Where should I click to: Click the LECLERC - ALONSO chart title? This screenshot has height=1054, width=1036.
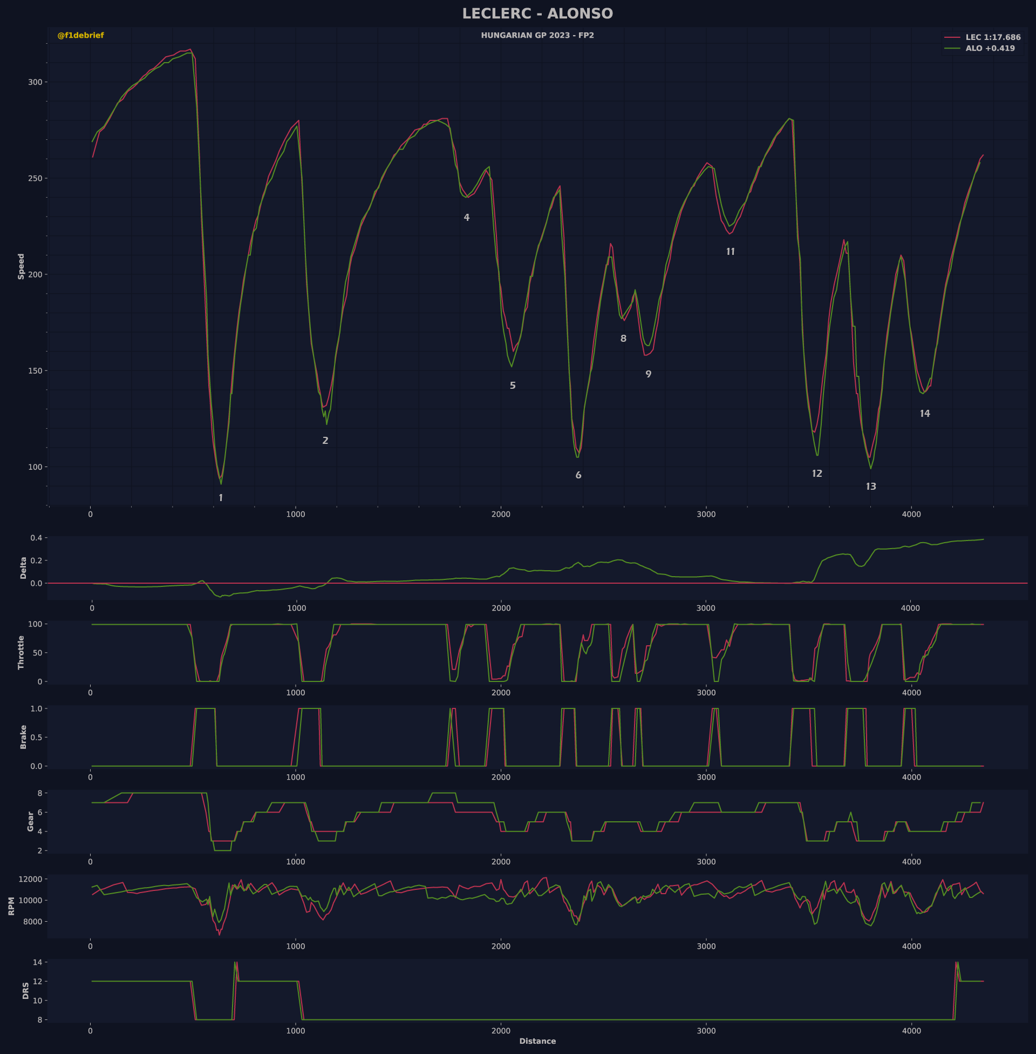tap(537, 13)
